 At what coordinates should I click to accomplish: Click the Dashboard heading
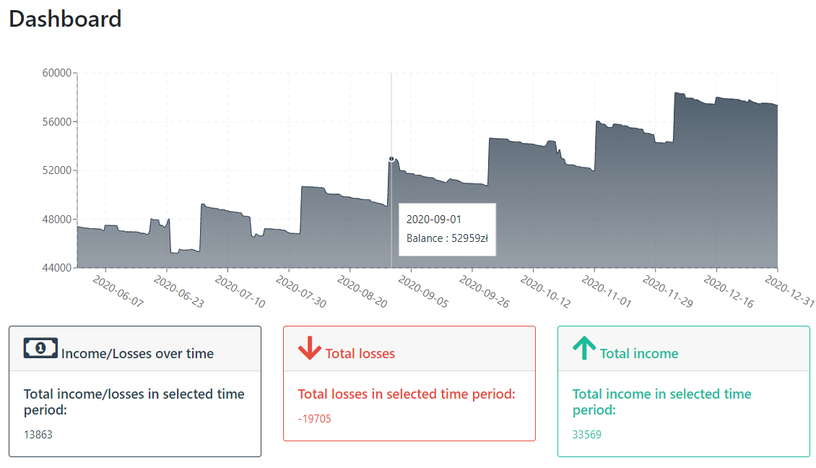[x=65, y=19]
